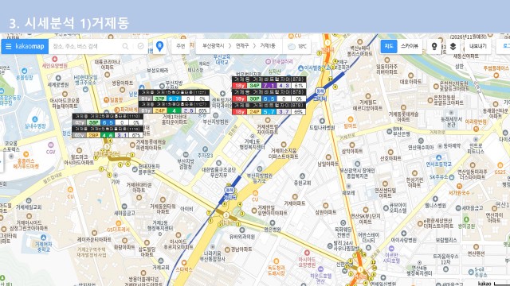Open the 연제구 district dropdown
The image size is (510, 286).
(x=242, y=46)
